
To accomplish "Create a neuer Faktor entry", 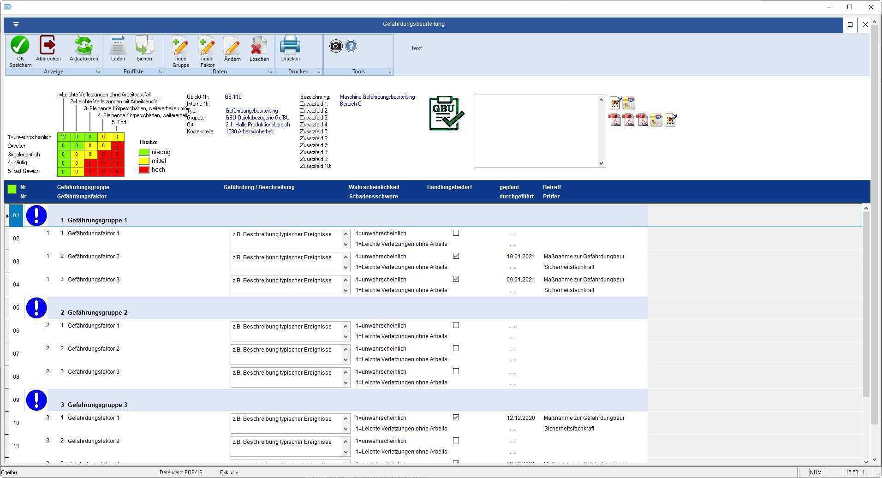I will point(207,46).
